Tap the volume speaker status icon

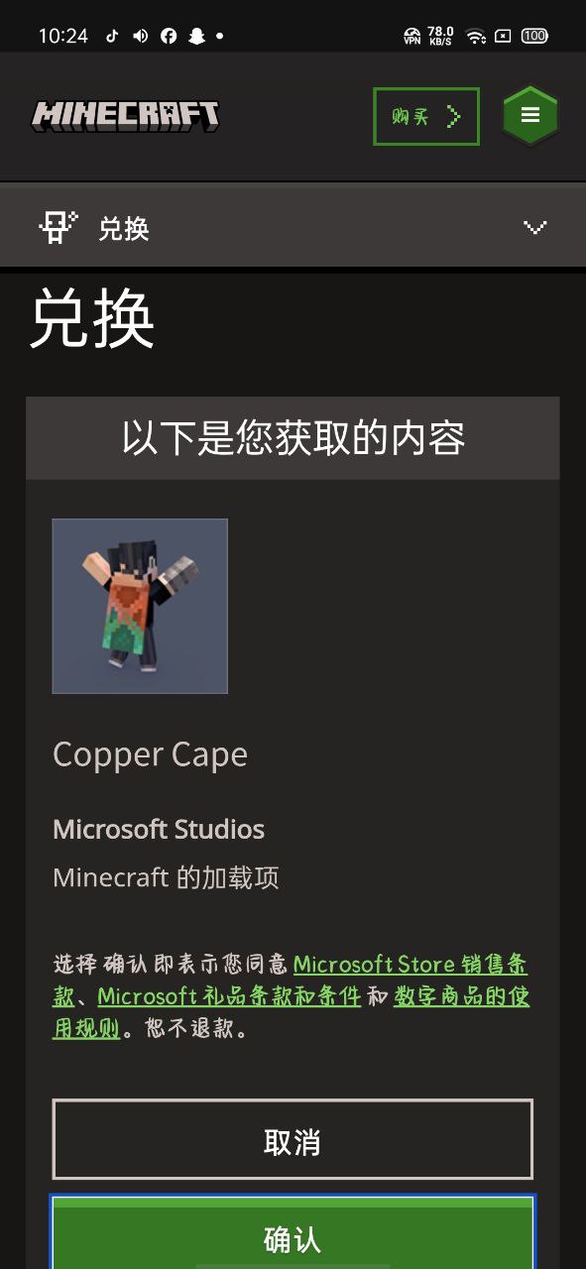(140, 36)
